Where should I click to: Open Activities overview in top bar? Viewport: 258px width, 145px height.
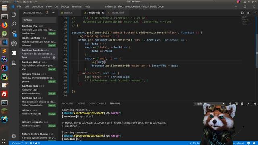6,2
